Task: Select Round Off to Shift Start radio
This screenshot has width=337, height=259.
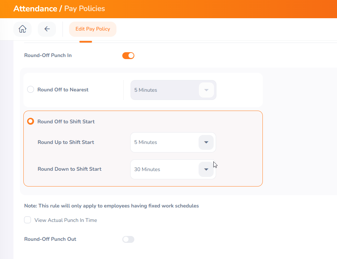Action: tap(31, 121)
